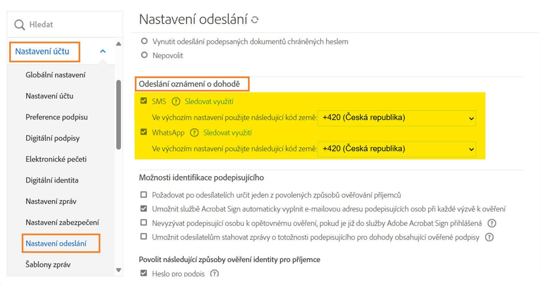Screen dimensions: 540x308
Task: Open Sledovat využití link for SMS
Action: tap(209, 102)
